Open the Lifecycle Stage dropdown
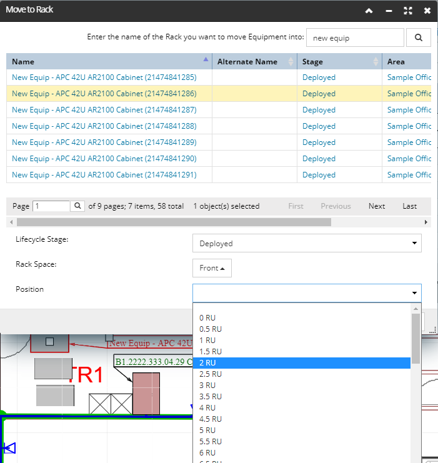The width and height of the screenshot is (438, 463). coord(307,243)
